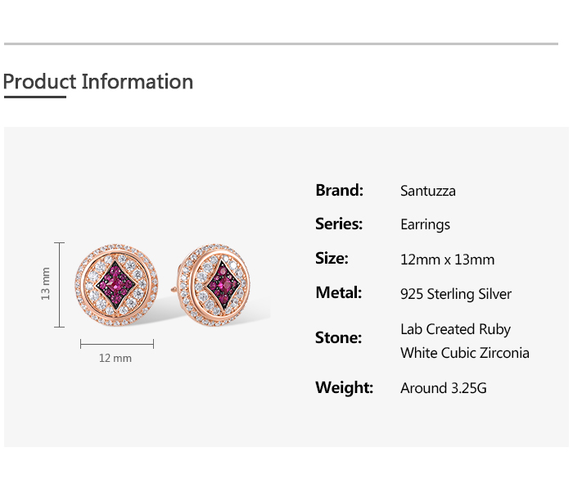
Task: Click the White Cubic Zirconia text
Action: click(x=464, y=353)
